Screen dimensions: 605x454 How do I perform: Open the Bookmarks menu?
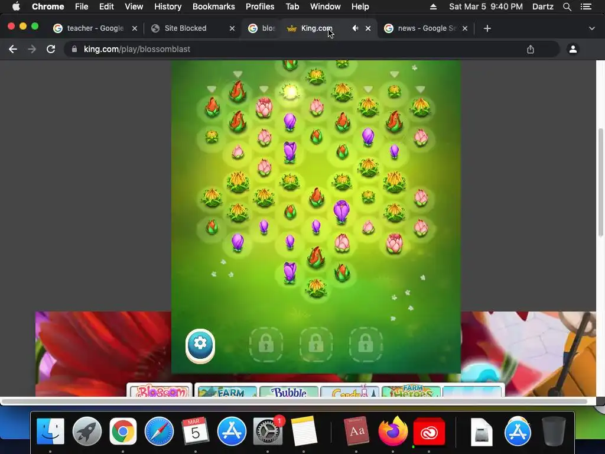(x=213, y=7)
